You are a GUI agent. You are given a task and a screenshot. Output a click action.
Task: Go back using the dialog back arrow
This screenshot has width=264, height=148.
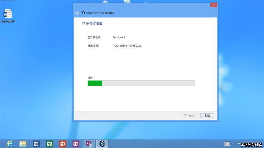(x=77, y=13)
